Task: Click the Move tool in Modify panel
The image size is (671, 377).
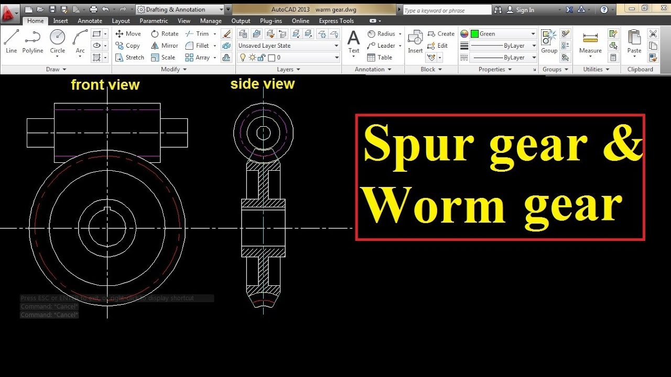Action: click(x=128, y=34)
